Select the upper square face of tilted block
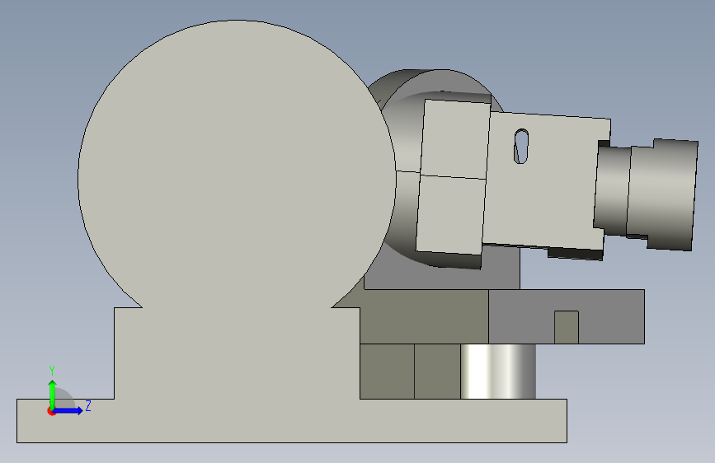 click(455, 138)
